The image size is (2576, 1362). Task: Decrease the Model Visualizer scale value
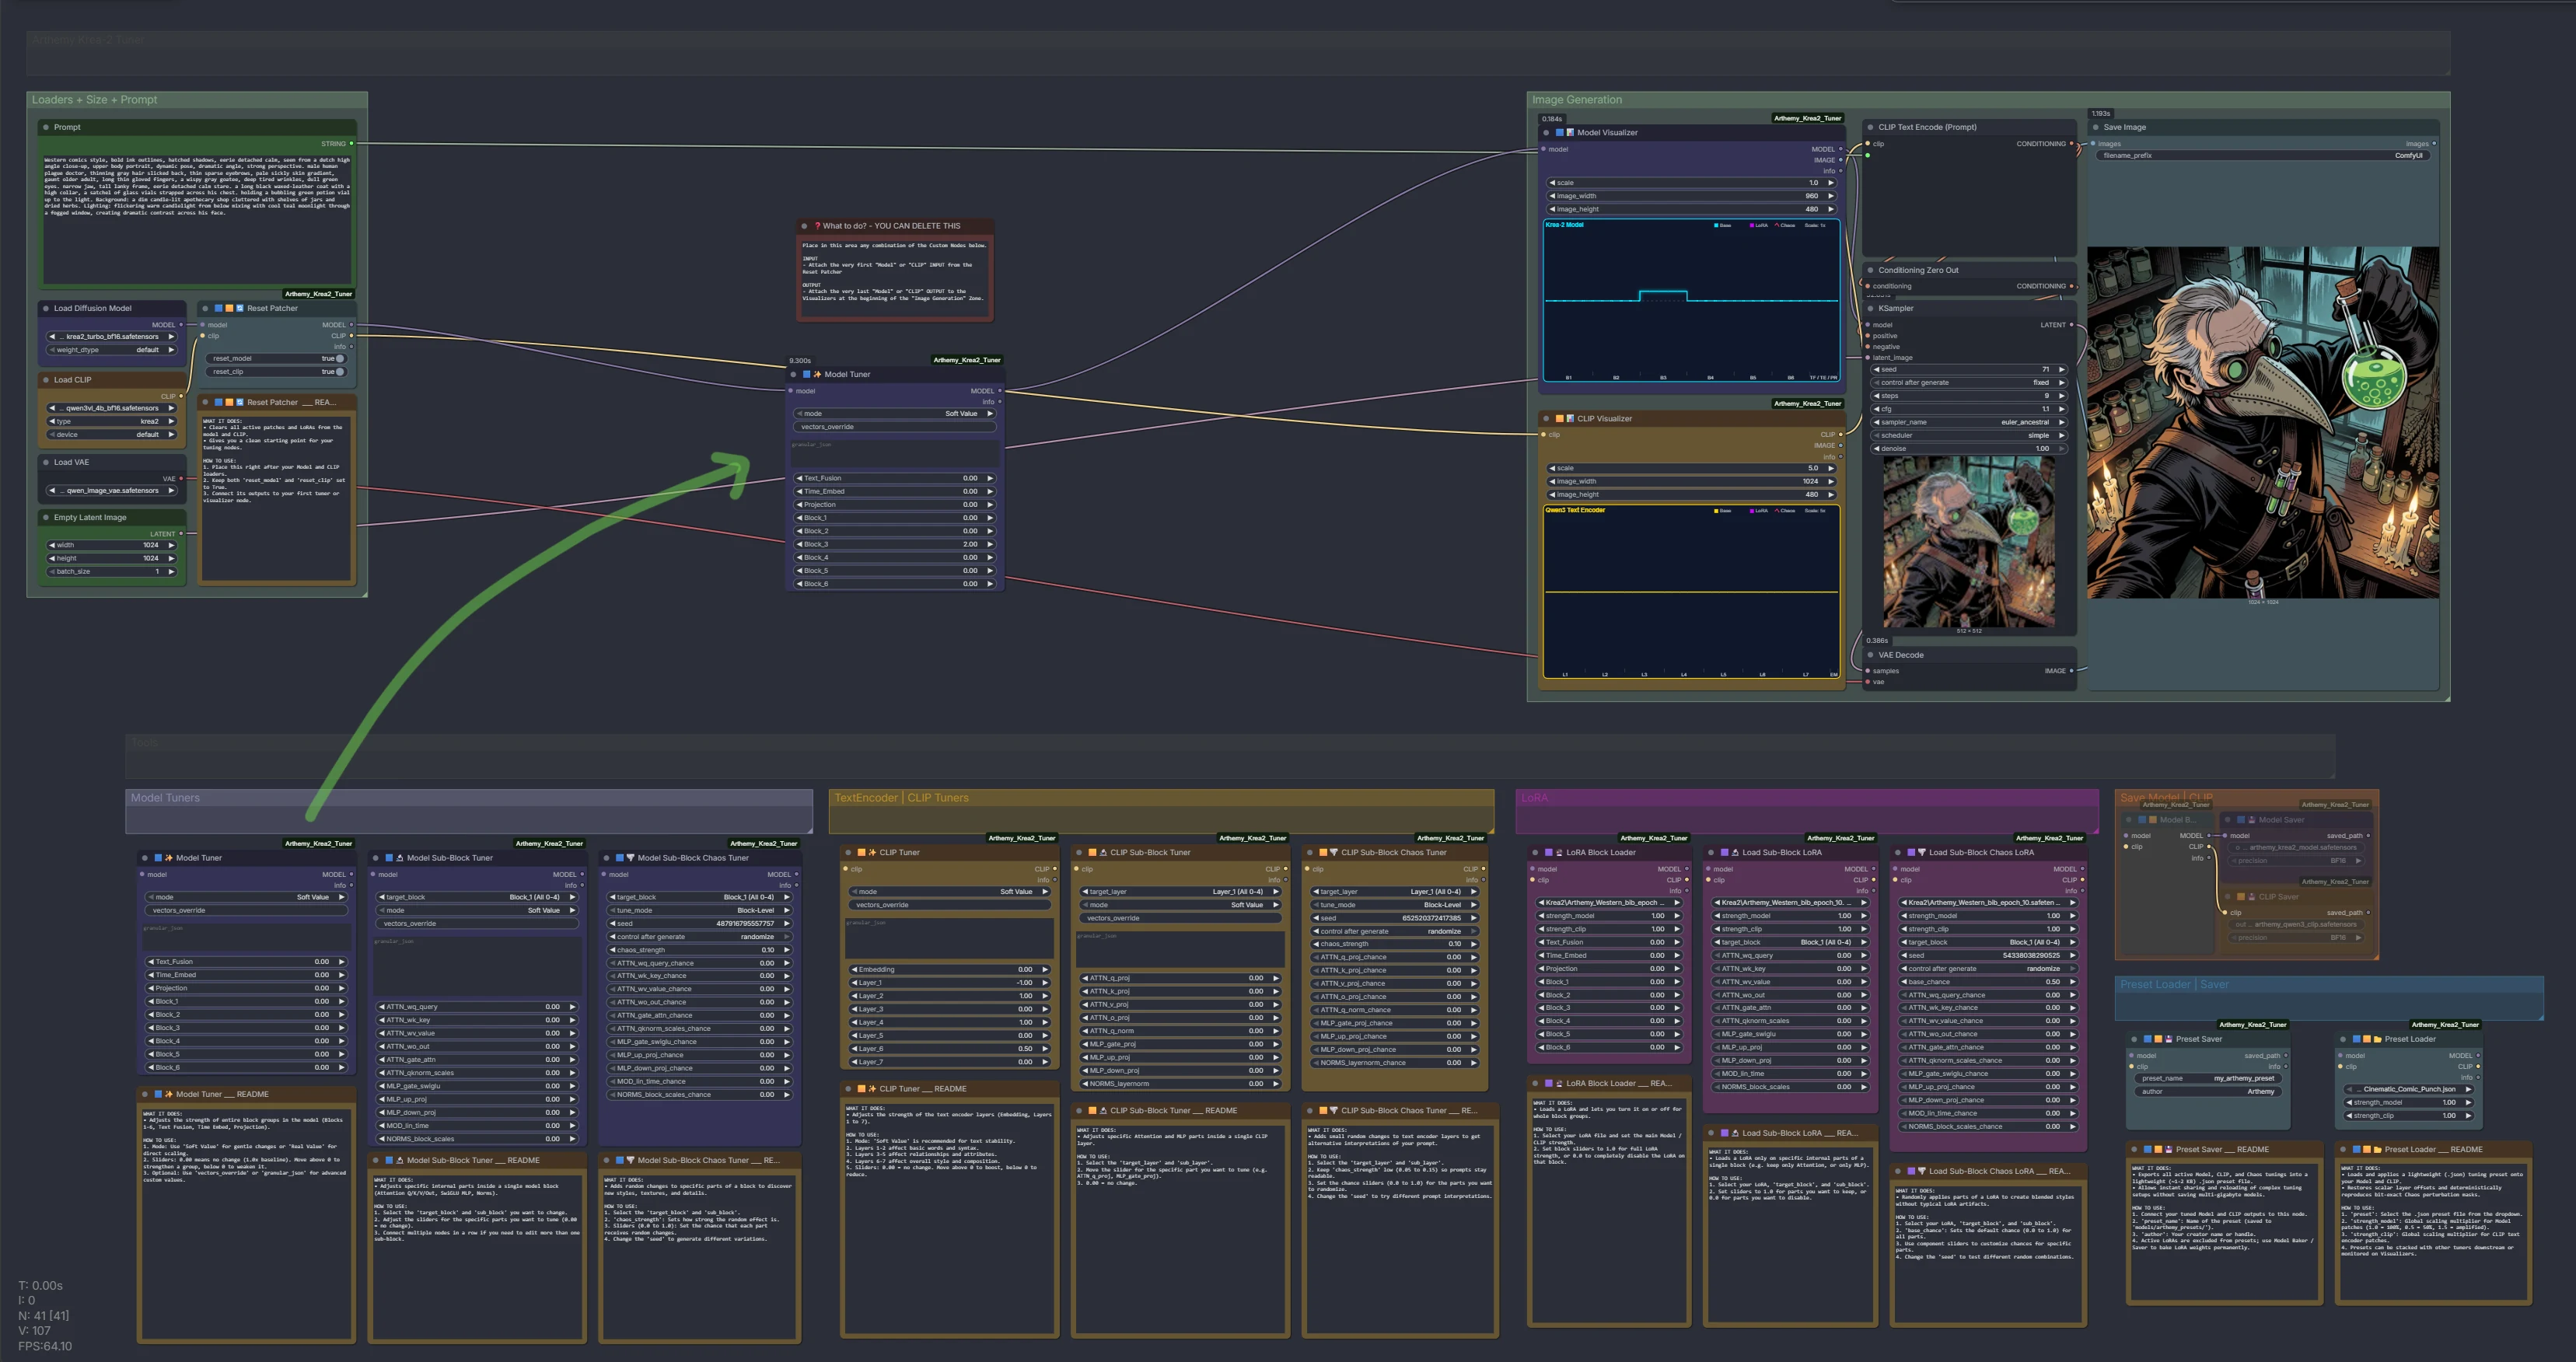tap(1553, 183)
